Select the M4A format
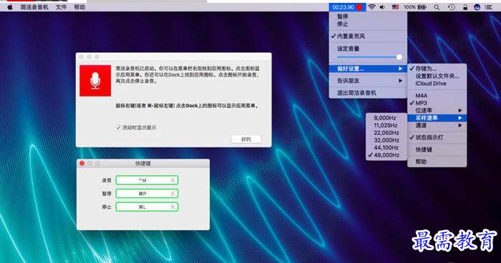Viewport: 501px width, 263px height. (437, 95)
